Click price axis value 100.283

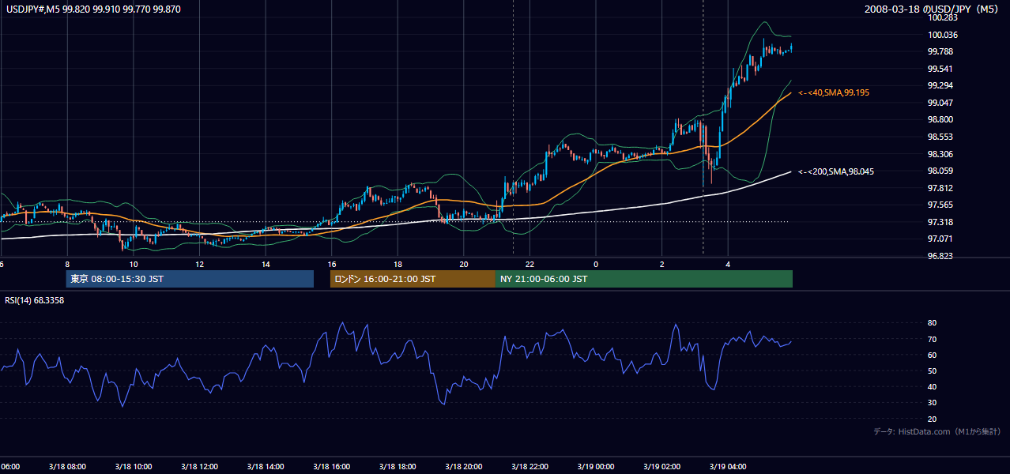[x=942, y=17]
